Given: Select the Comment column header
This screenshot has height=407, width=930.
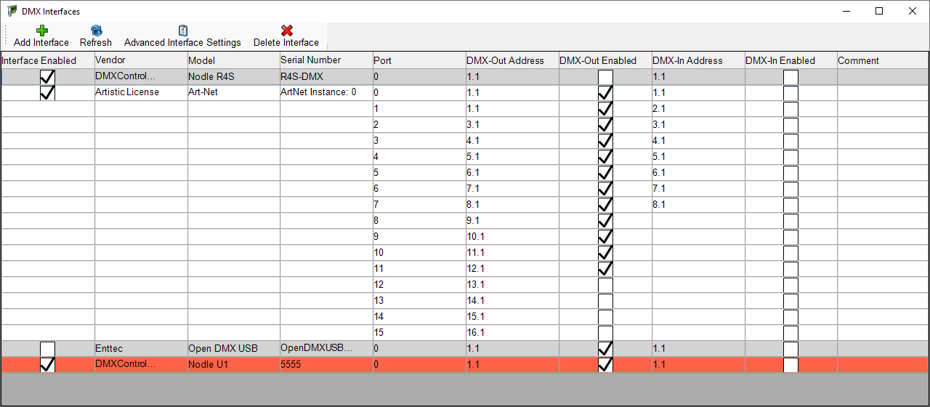Looking at the screenshot, I should pyautogui.click(x=882, y=60).
